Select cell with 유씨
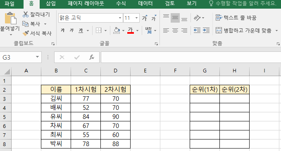 coord(56,117)
